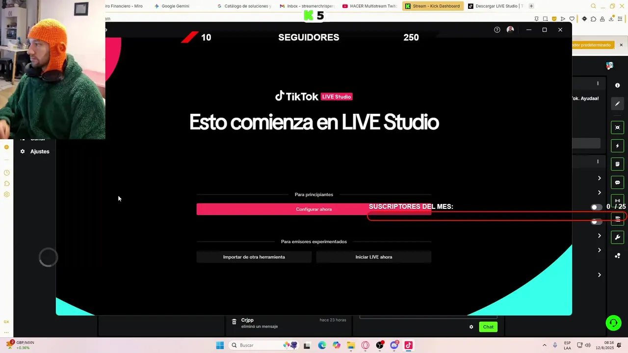
Task: Open File Explorer from taskbar
Action: point(351,345)
